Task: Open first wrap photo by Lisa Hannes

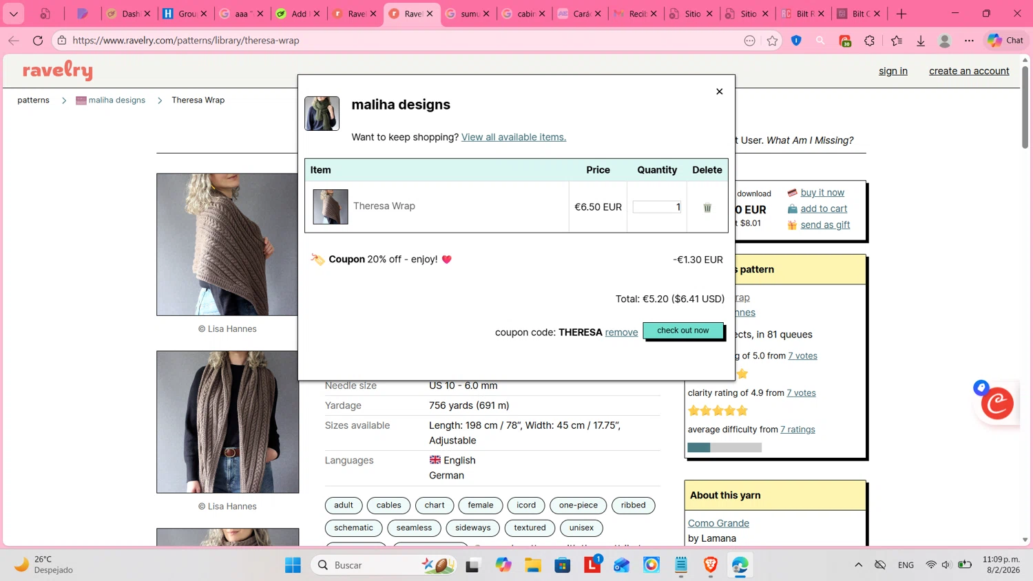Action: pos(227,244)
